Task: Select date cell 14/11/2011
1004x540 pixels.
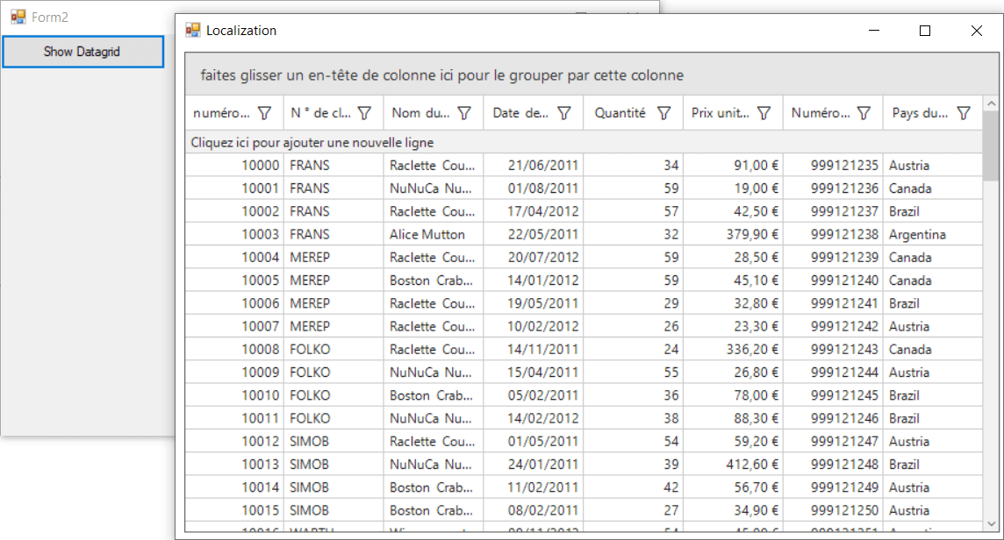Action: pos(534,350)
